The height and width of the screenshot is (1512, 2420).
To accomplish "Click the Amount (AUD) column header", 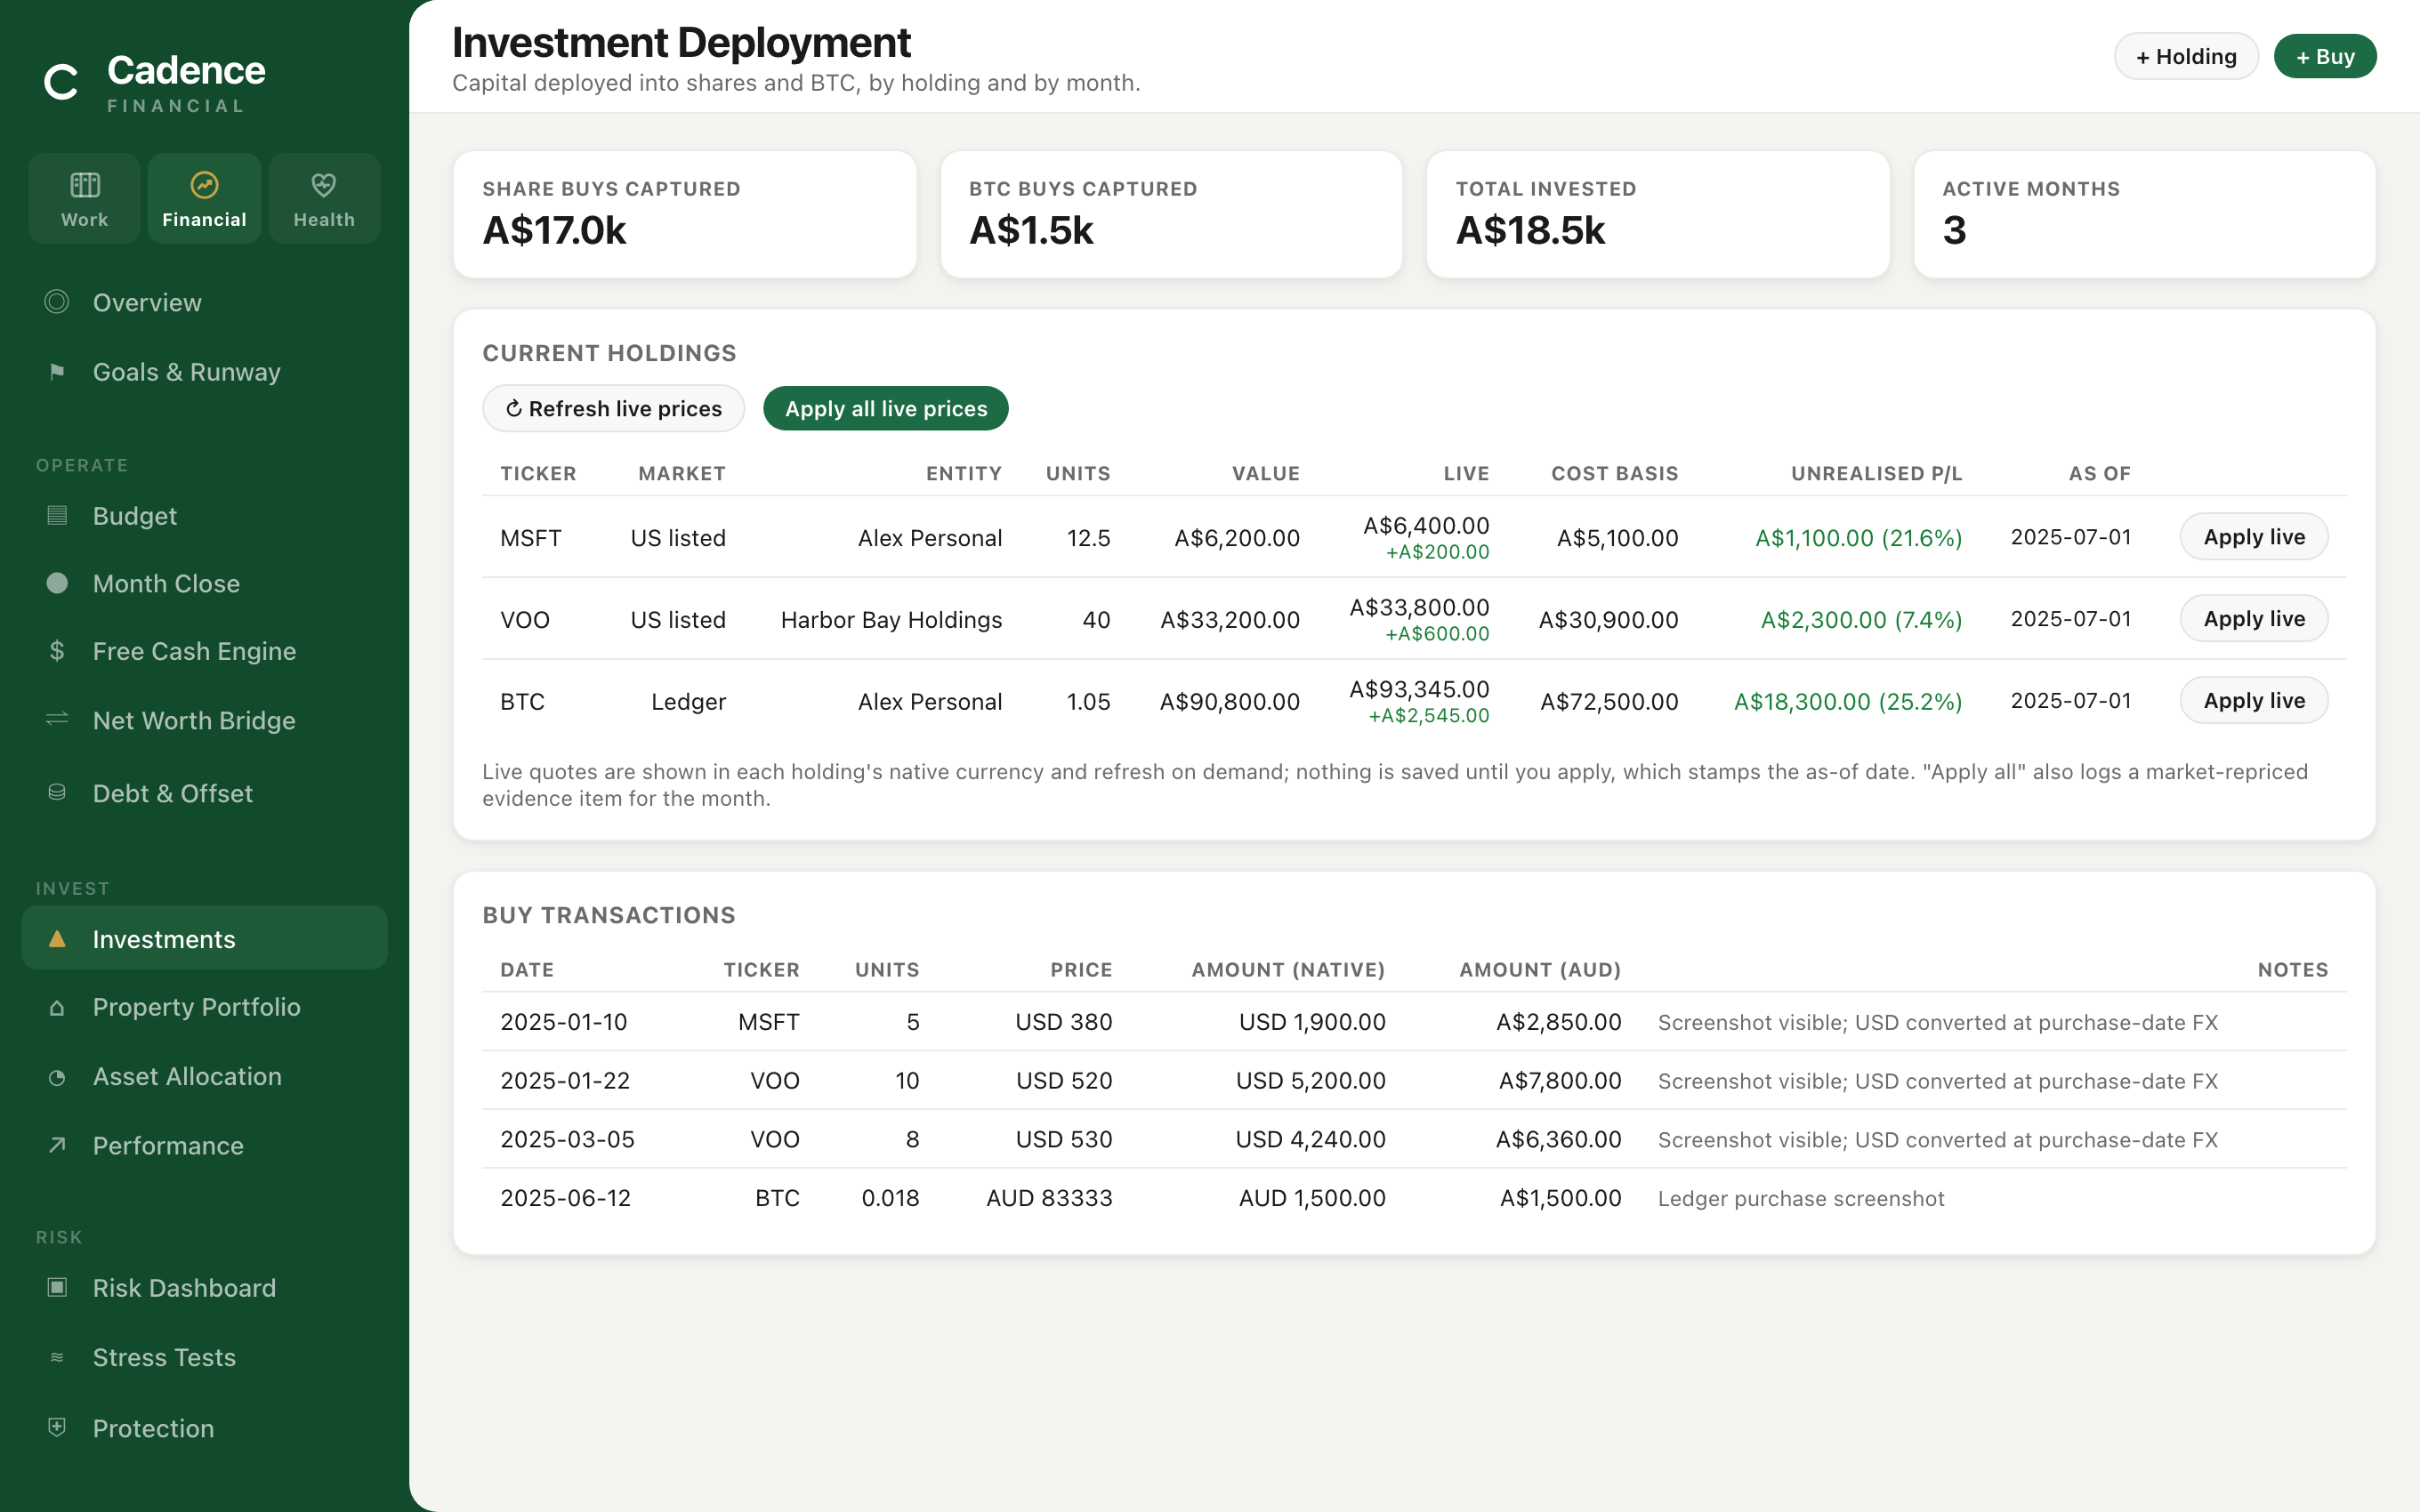I will [1540, 969].
